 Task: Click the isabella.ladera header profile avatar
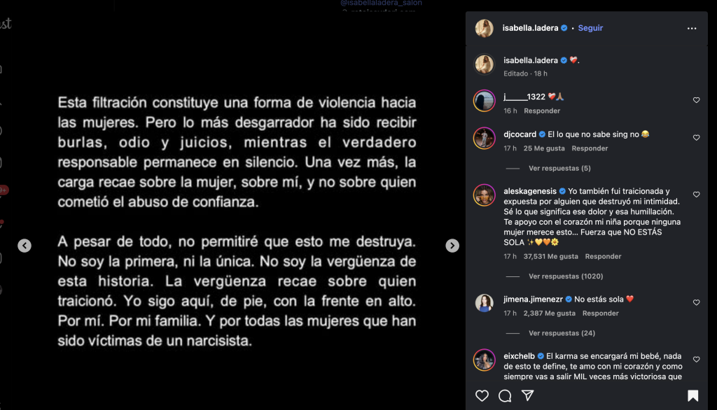[x=485, y=28]
